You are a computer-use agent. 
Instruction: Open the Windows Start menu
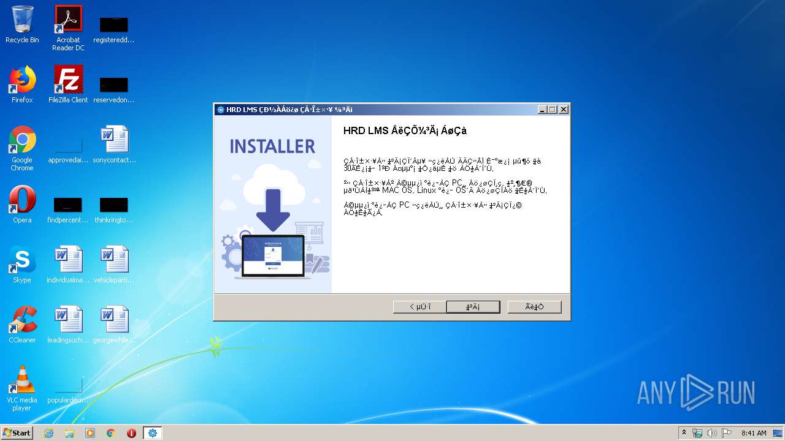[17, 433]
